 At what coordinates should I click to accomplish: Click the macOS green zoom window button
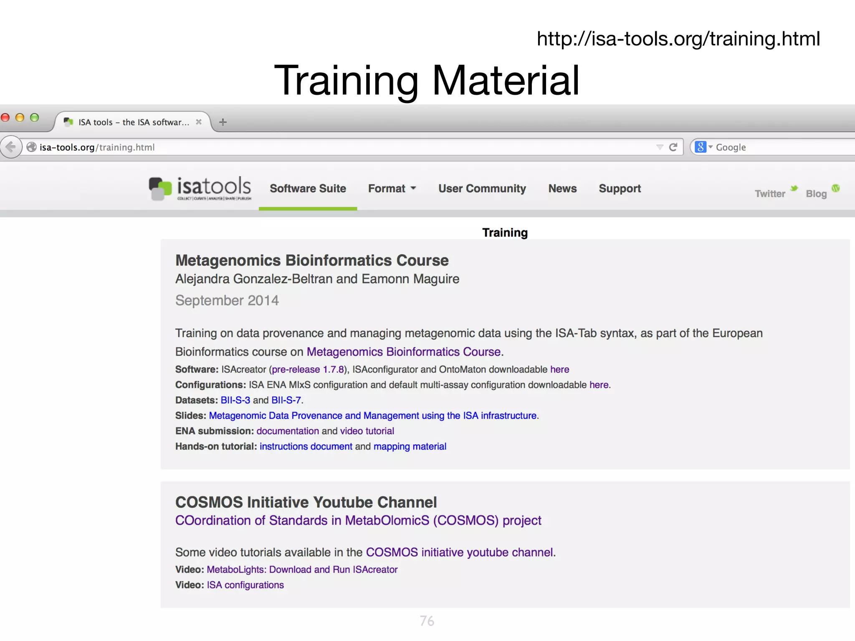[34, 118]
